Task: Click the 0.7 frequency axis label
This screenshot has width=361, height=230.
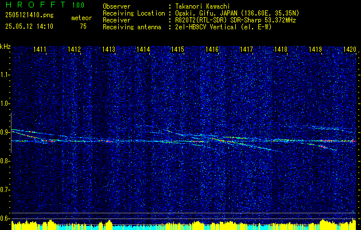Action: [x=5, y=190]
